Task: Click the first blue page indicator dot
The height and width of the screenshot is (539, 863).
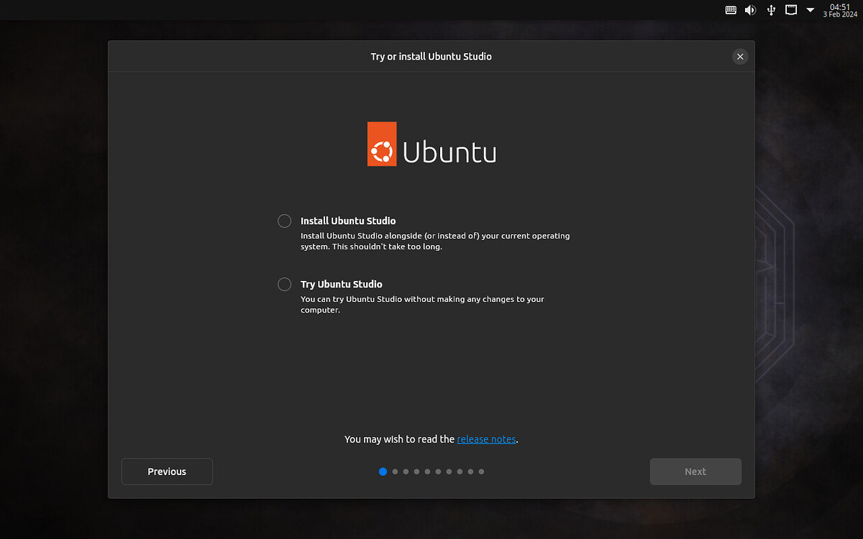Action: (x=383, y=471)
